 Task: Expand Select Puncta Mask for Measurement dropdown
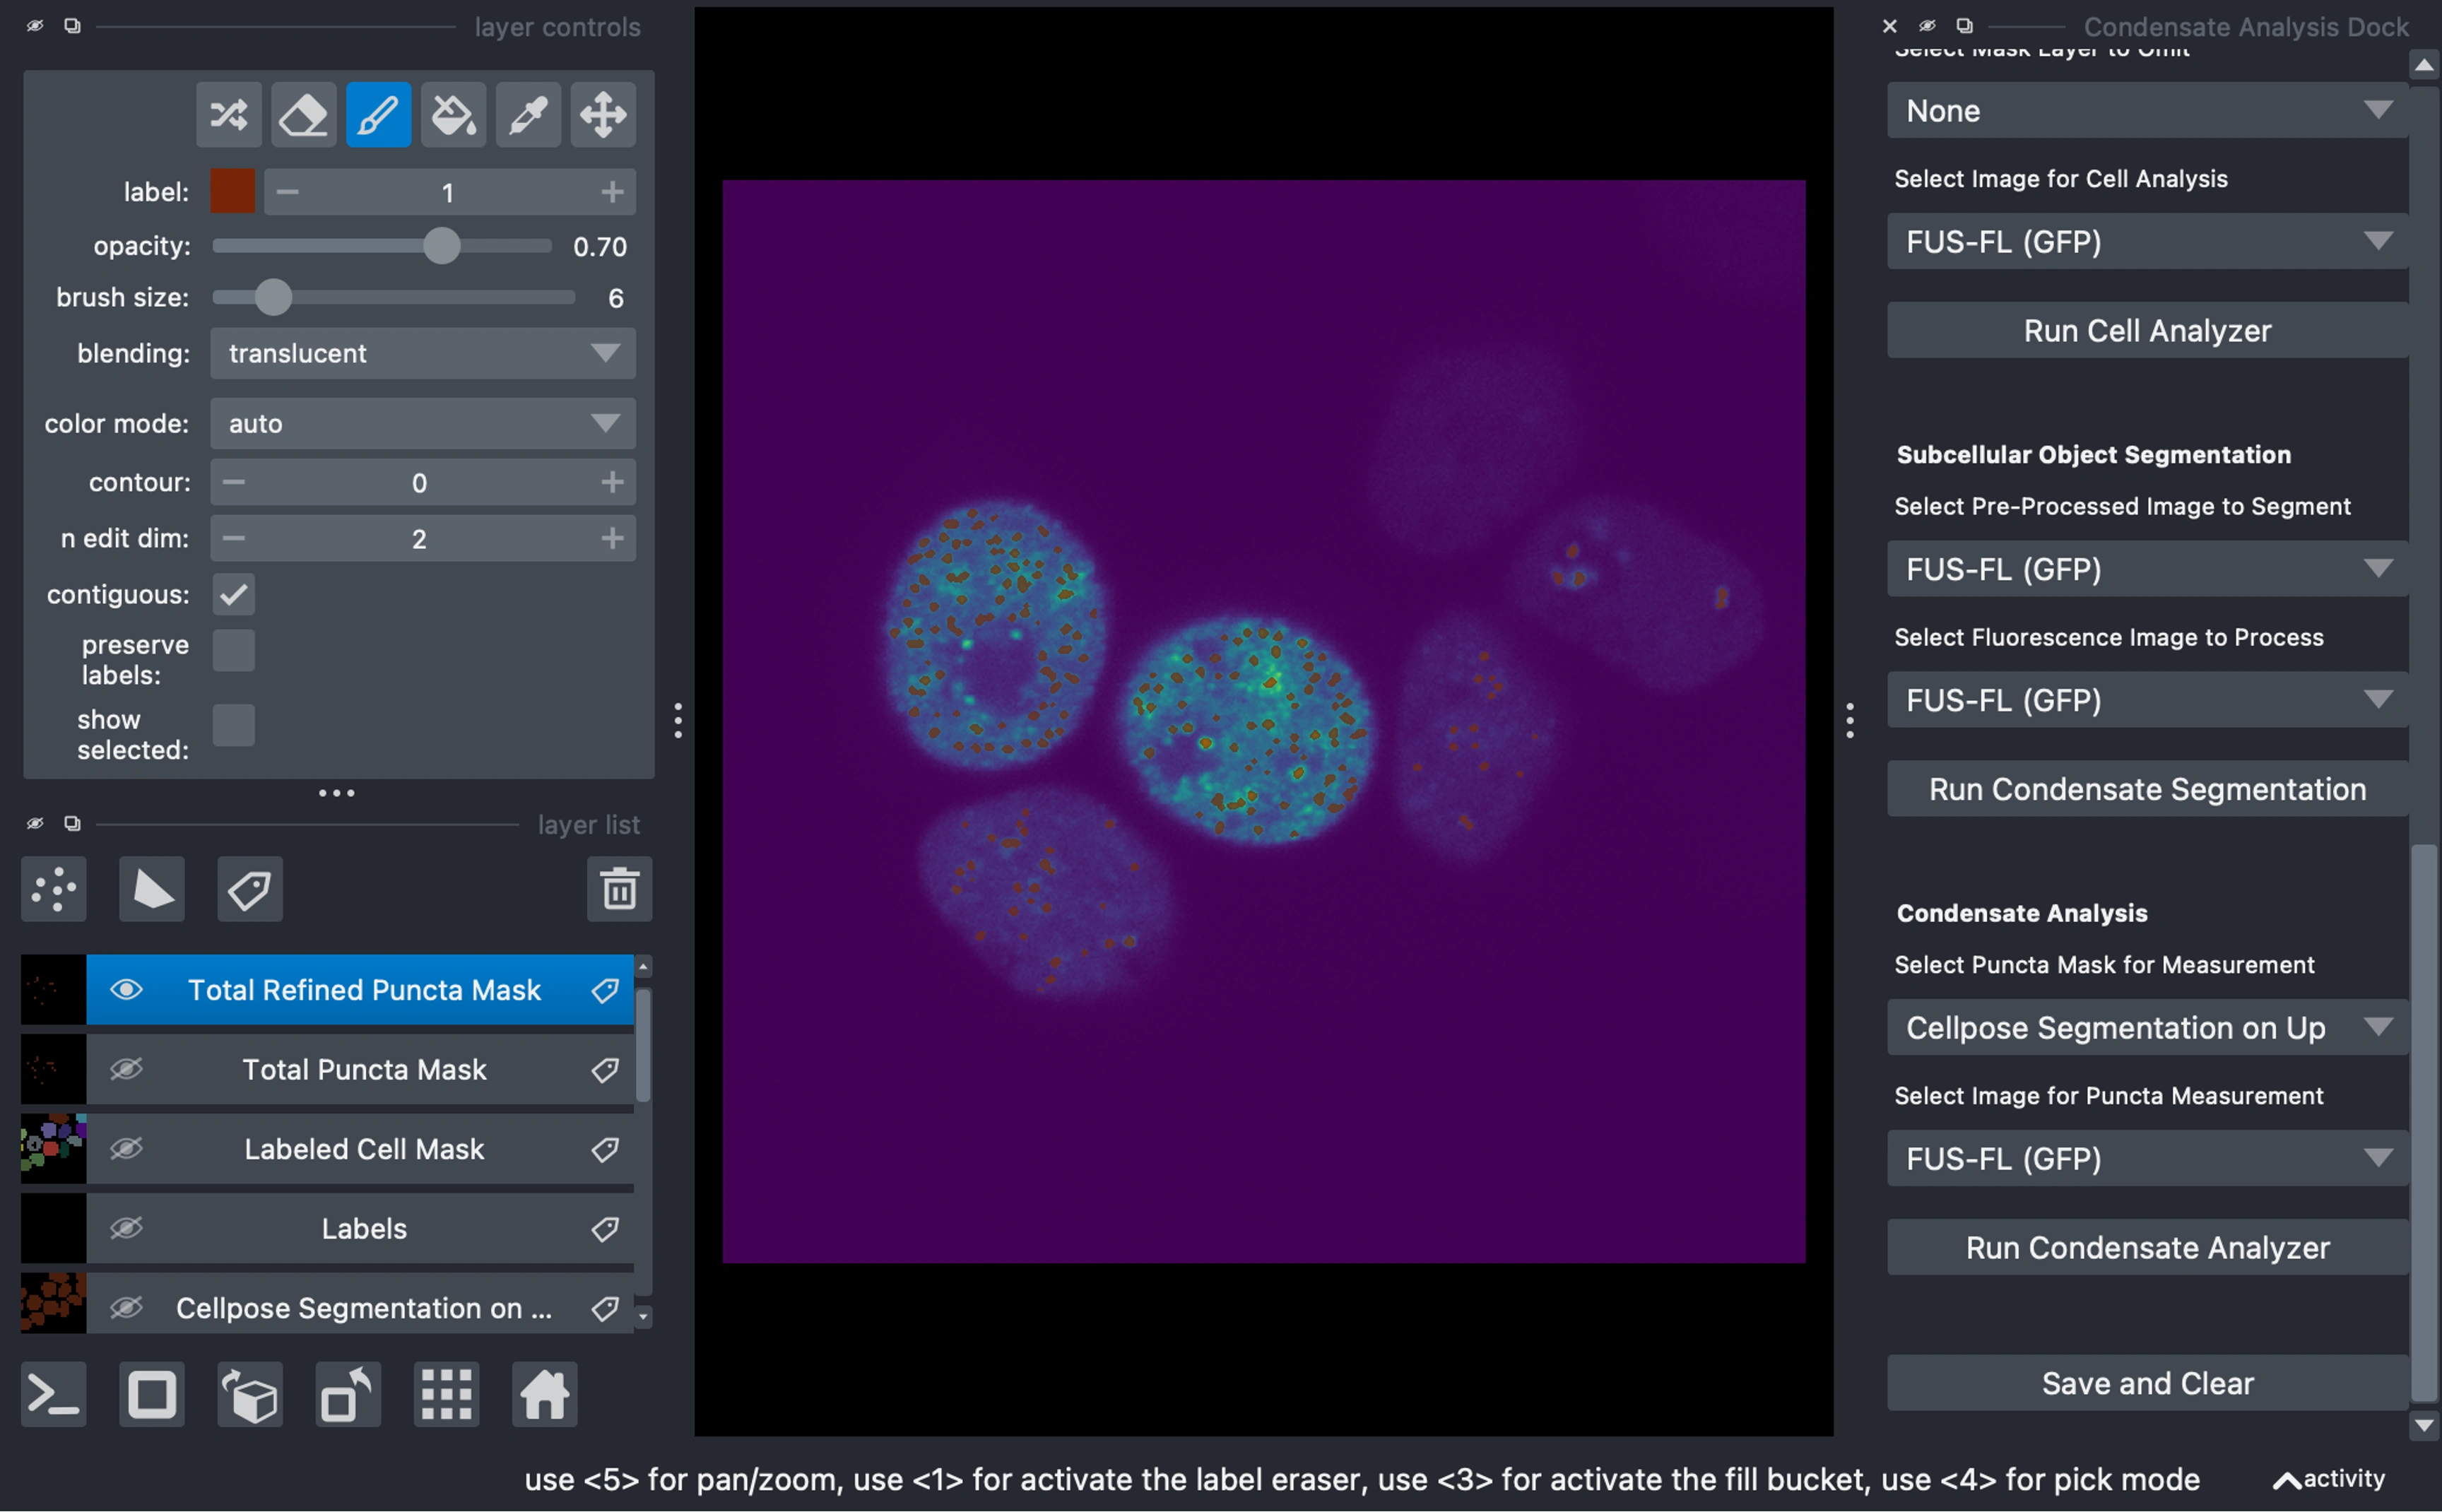pyautogui.click(x=2146, y=1027)
